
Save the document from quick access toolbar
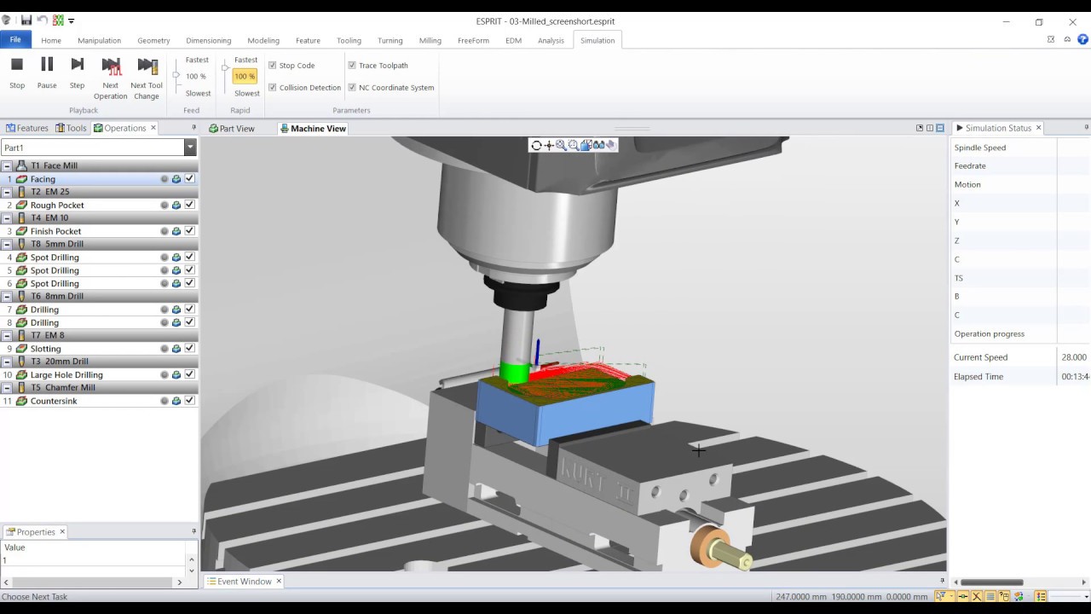tap(26, 20)
